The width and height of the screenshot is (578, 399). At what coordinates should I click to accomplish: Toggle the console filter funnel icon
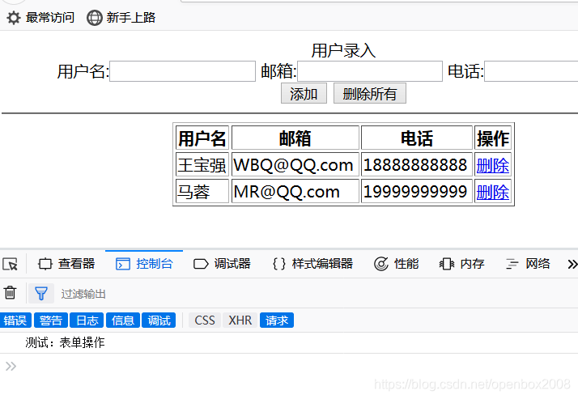[x=41, y=294]
